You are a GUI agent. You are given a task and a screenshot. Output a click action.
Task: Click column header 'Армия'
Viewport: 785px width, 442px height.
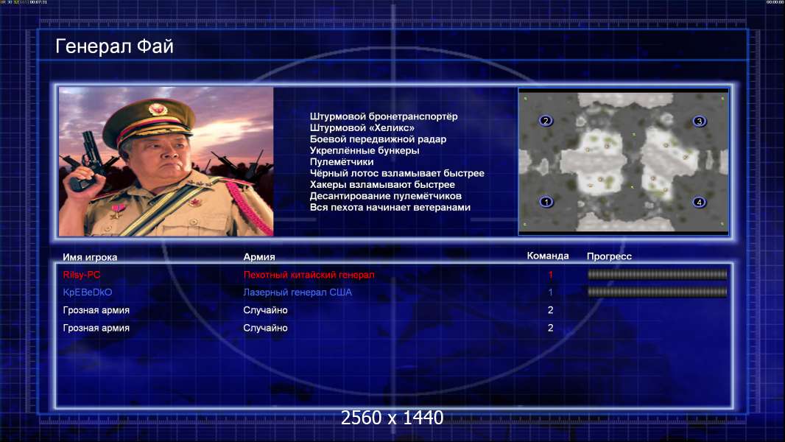pos(259,257)
